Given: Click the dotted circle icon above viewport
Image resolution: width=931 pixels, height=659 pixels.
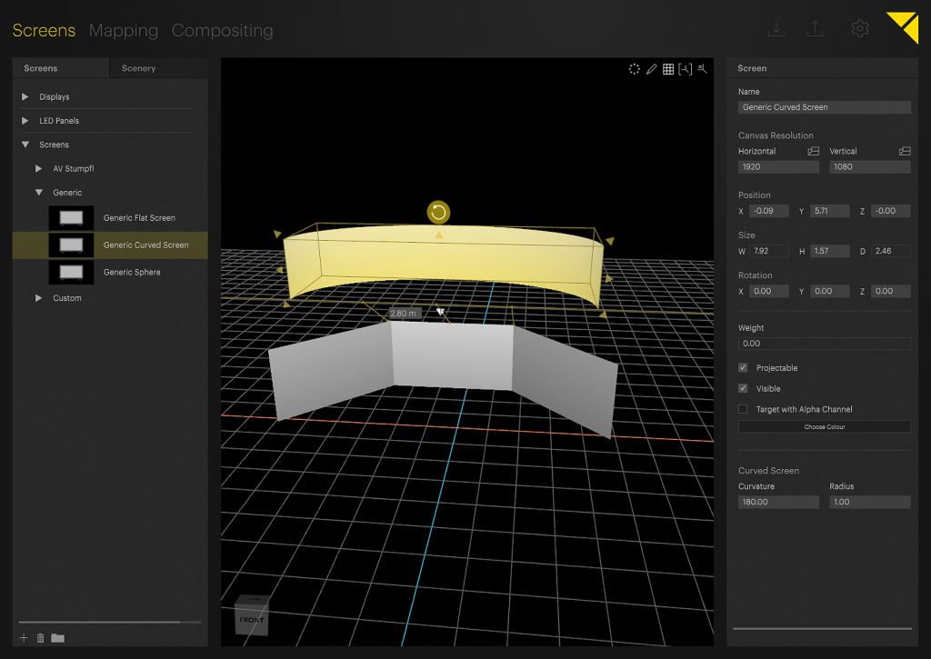Looking at the screenshot, I should click(635, 69).
